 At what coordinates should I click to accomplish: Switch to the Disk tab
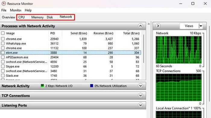tap(50, 17)
